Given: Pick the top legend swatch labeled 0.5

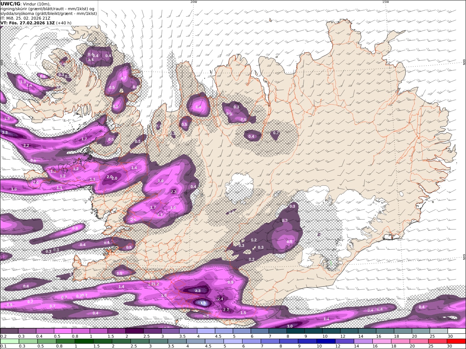Looking at the screenshot, I should [x=63, y=331].
